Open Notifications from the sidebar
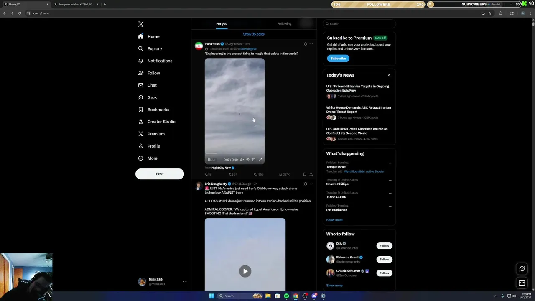 pos(155,61)
